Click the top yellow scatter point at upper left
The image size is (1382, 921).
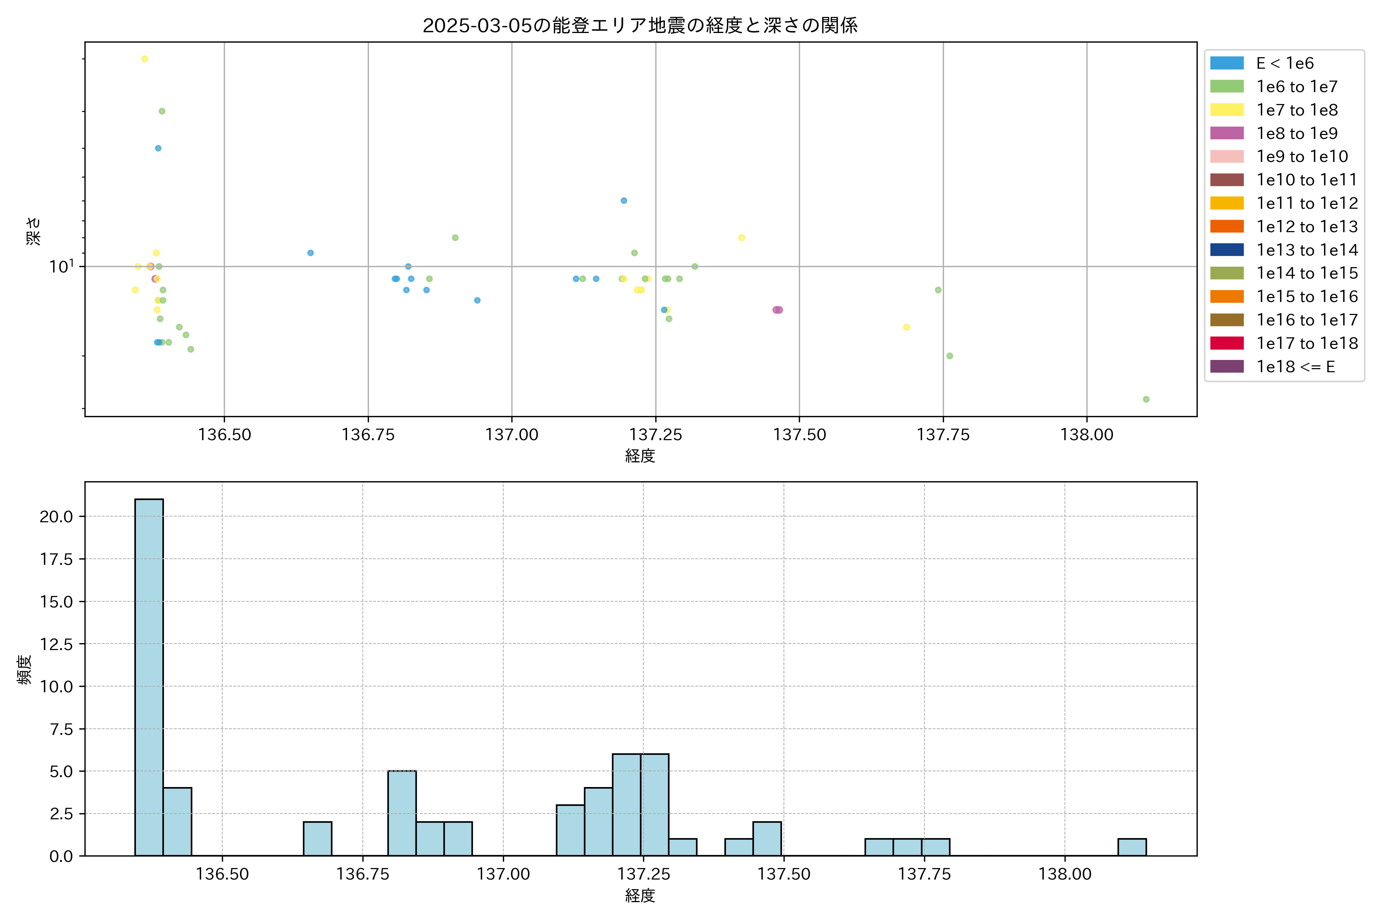pyautogui.click(x=145, y=59)
